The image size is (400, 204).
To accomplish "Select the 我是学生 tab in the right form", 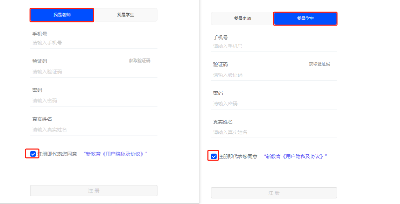I will [x=306, y=18].
